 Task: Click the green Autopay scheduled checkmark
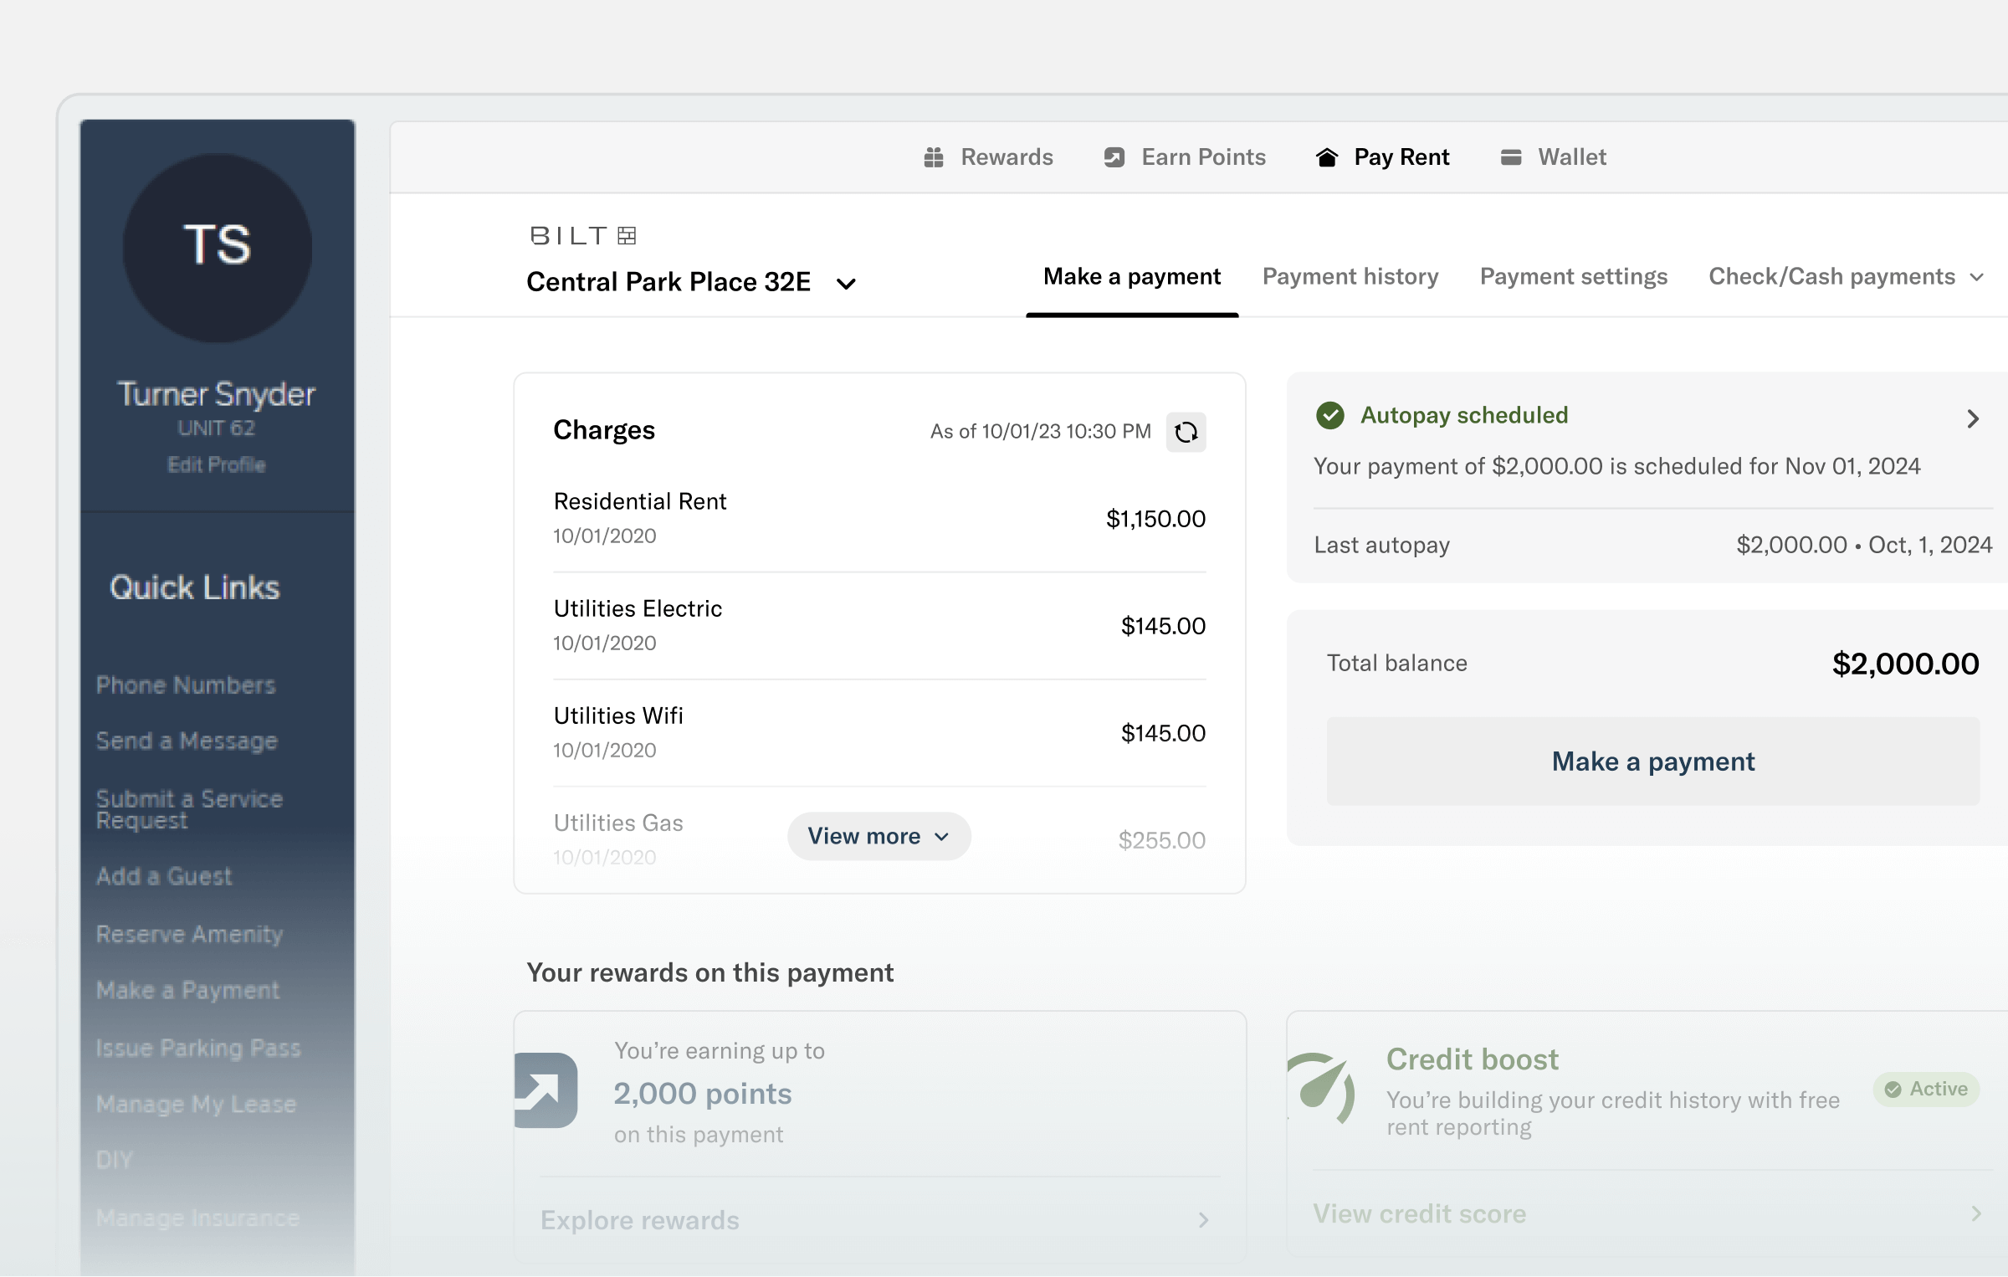[1330, 415]
